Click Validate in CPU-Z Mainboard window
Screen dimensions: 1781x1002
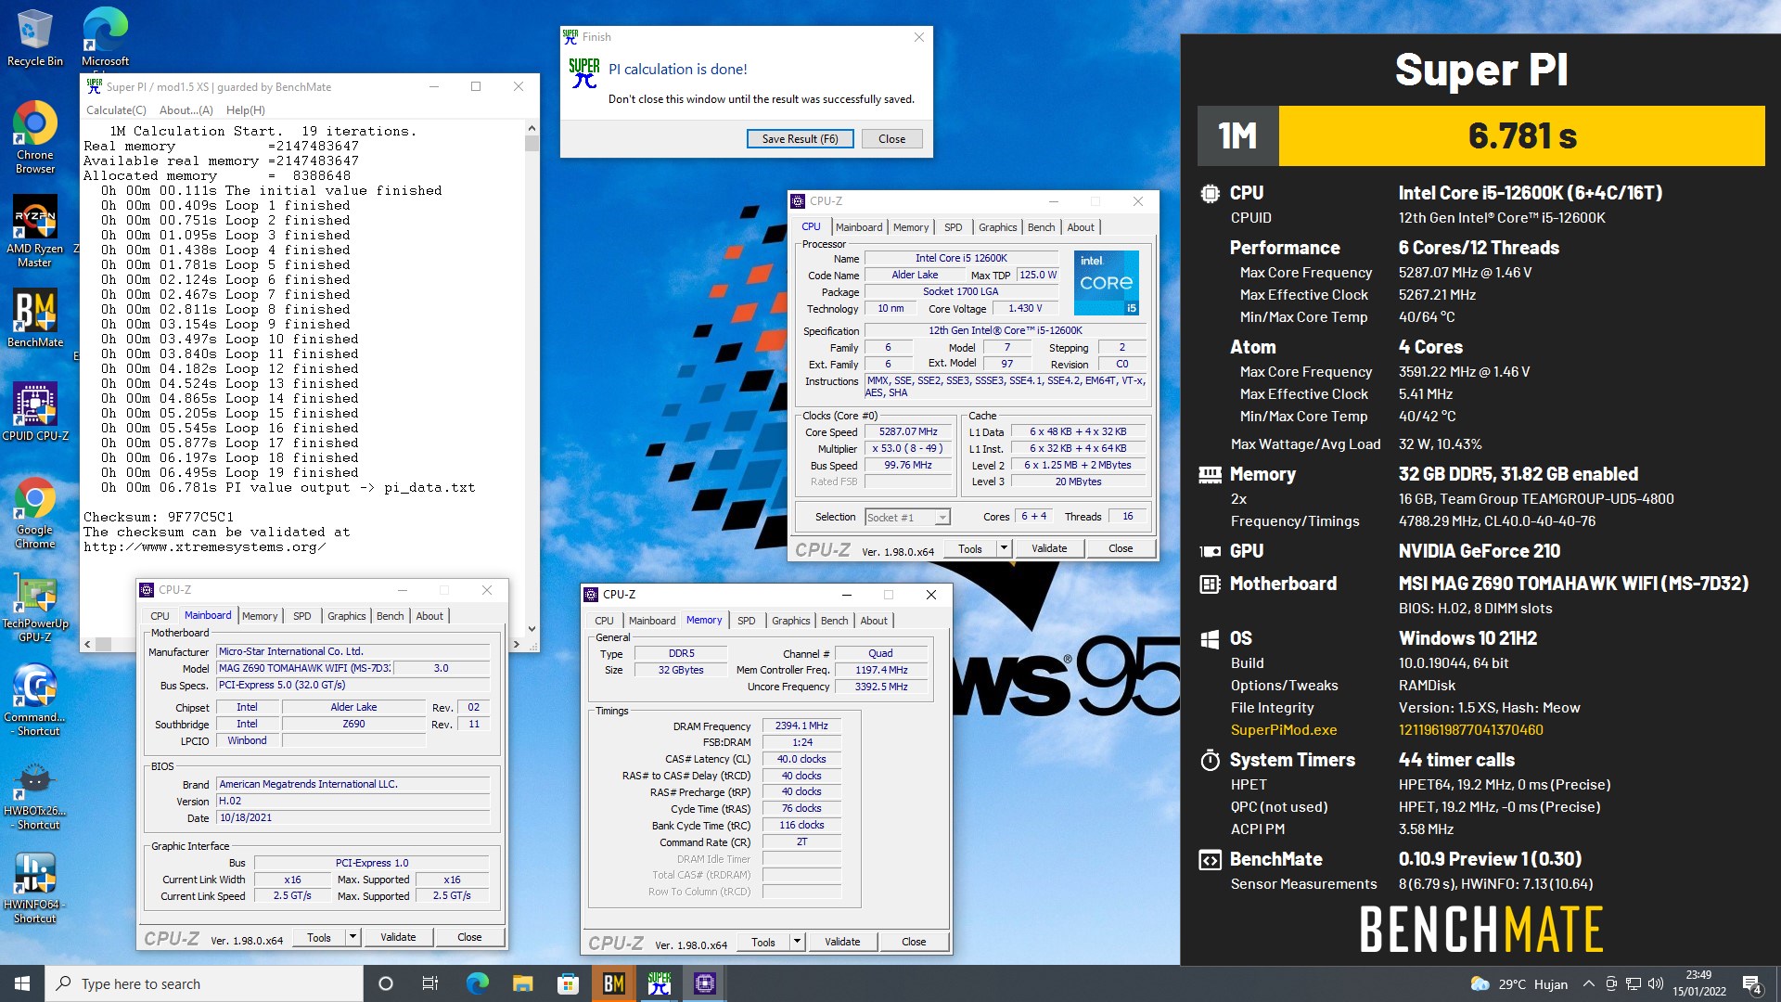pyautogui.click(x=398, y=937)
